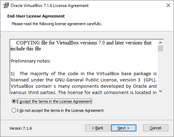Go back with the "< Back" button
The height and width of the screenshot is (137, 174).
[98, 128]
